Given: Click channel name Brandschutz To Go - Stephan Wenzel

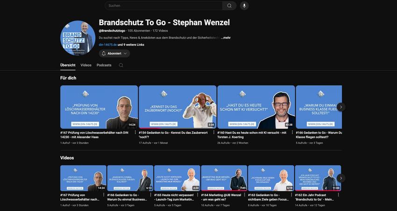Looking at the screenshot, I should pyautogui.click(x=164, y=22).
